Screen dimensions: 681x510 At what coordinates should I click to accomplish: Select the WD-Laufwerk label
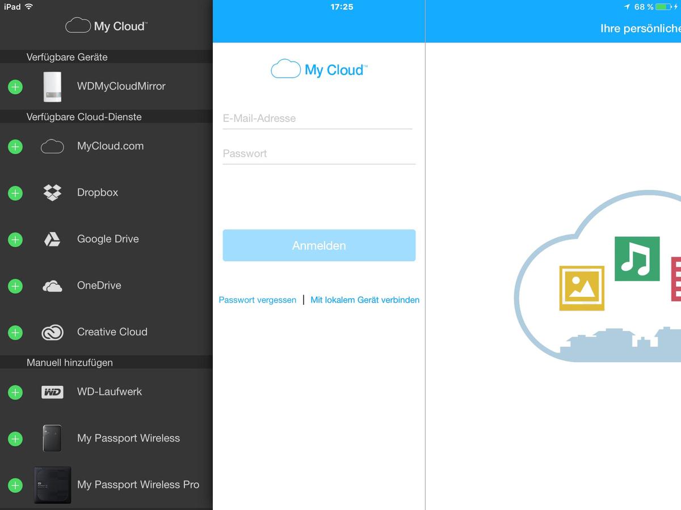click(x=110, y=392)
